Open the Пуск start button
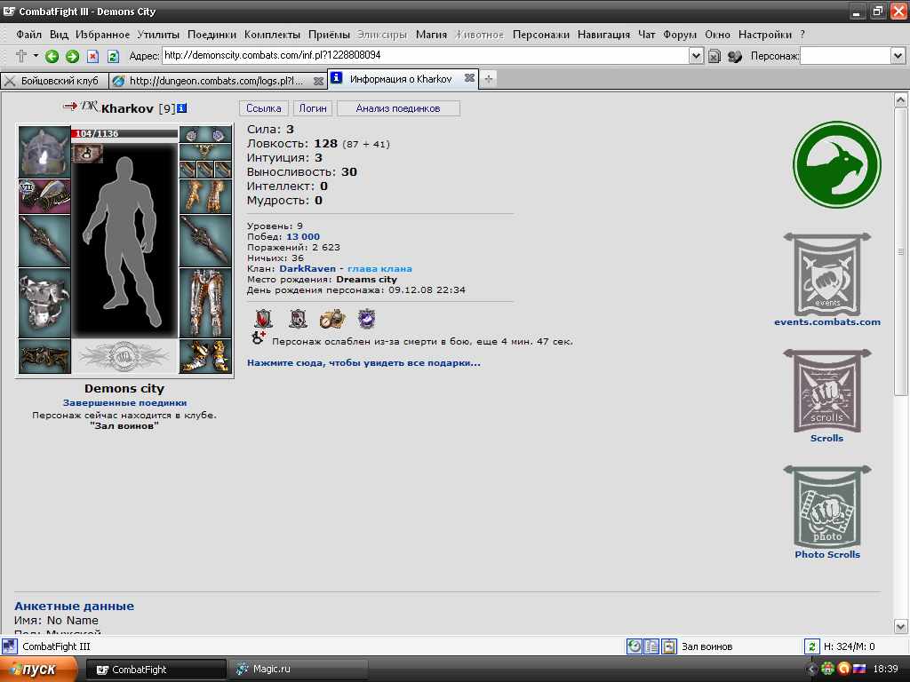This screenshot has height=682, width=910. tap(38, 670)
